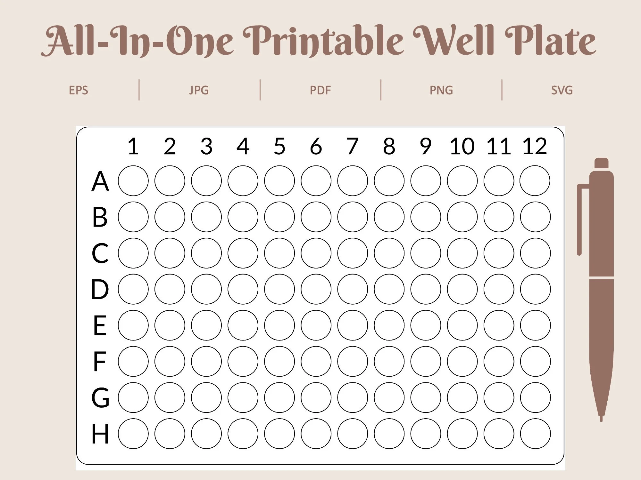Click well G9 on the plate
The width and height of the screenshot is (641, 480).
tap(426, 397)
